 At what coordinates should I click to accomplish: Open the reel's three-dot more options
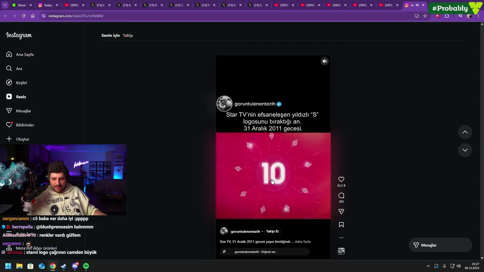coord(341,238)
